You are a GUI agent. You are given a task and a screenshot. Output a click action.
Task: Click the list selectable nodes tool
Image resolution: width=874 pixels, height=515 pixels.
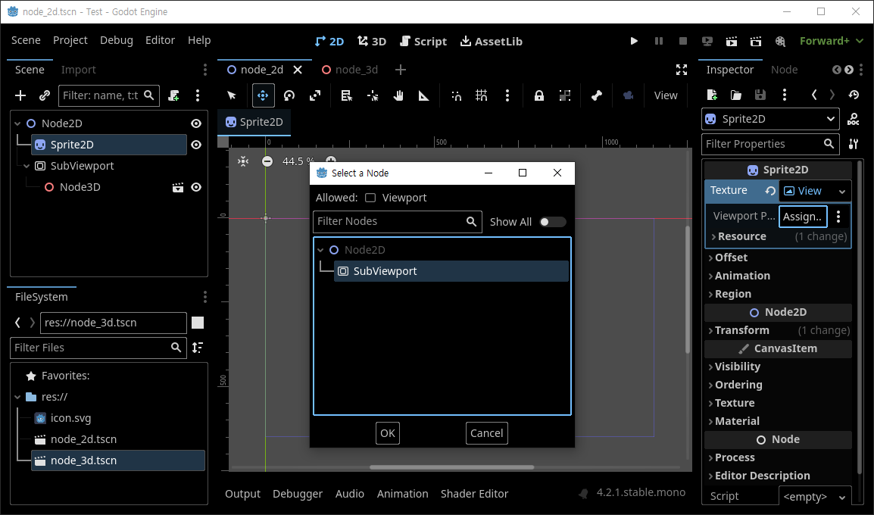347,95
